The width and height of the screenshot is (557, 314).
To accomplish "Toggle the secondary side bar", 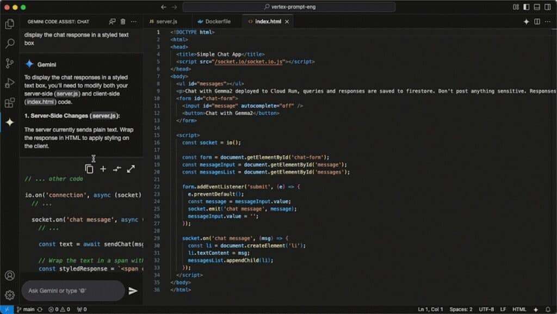I will (548, 7).
